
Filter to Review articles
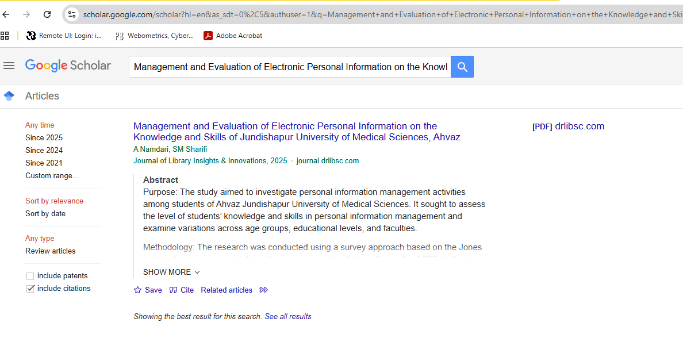[51, 251]
